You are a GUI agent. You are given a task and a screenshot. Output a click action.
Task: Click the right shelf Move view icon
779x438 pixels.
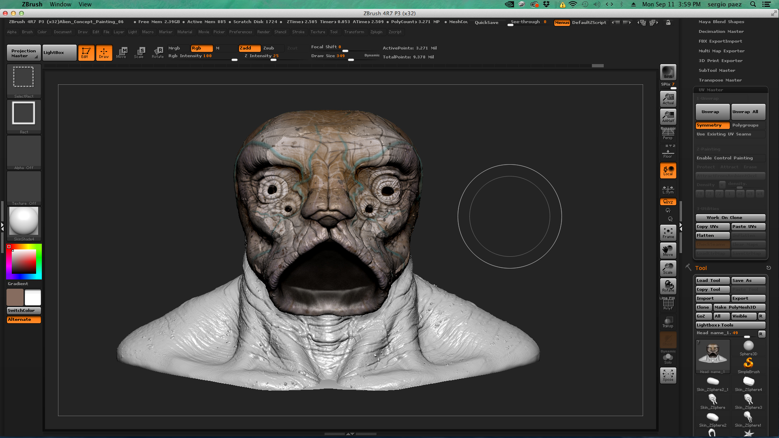[668, 251]
